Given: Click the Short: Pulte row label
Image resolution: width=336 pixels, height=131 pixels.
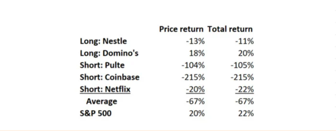Looking at the screenshot, I should [x=102, y=65].
